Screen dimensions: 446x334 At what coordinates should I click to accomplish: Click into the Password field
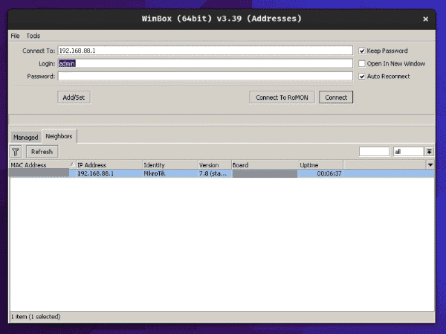click(x=205, y=76)
